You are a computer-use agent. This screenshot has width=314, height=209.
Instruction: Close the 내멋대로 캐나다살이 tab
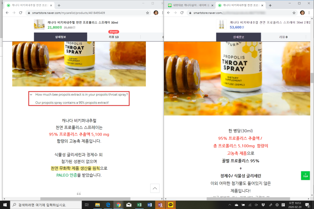point(212,5)
